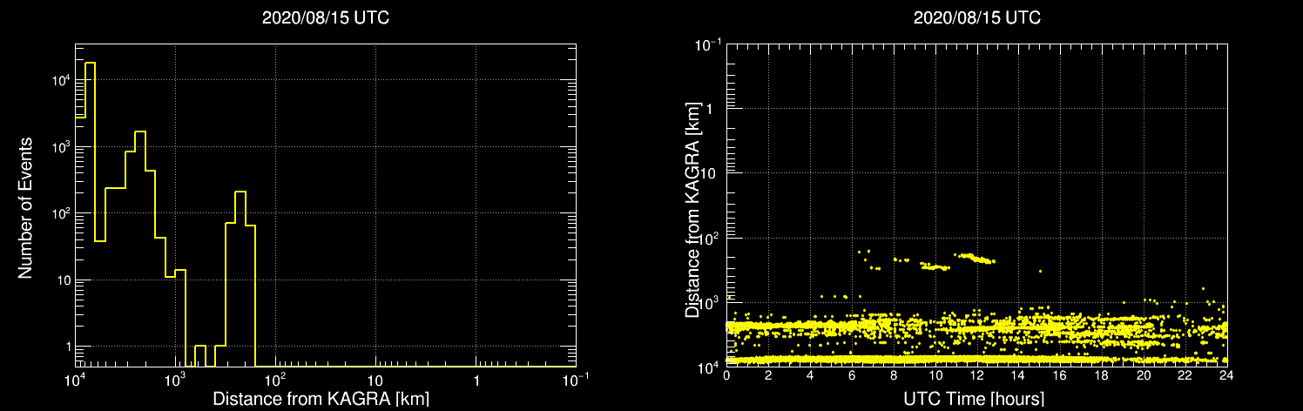
Task: Click the x-axis tick label '6' in the scatter plot
Action: click(x=852, y=374)
